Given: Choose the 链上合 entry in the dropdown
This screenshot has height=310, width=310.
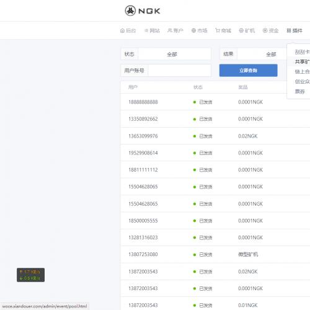Looking at the screenshot, I should point(302,71).
